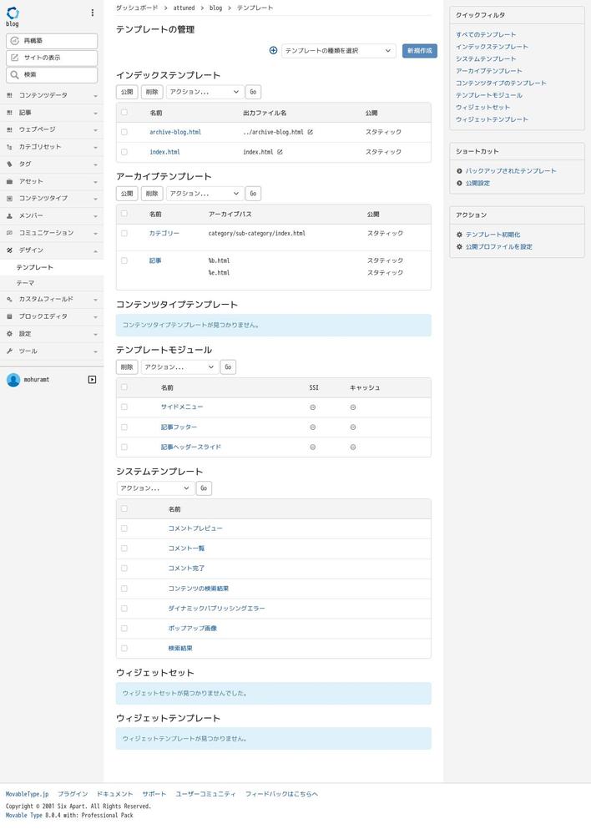Click 削除 button in archive templates
Image resolution: width=591 pixels, height=834 pixels.
tap(152, 194)
